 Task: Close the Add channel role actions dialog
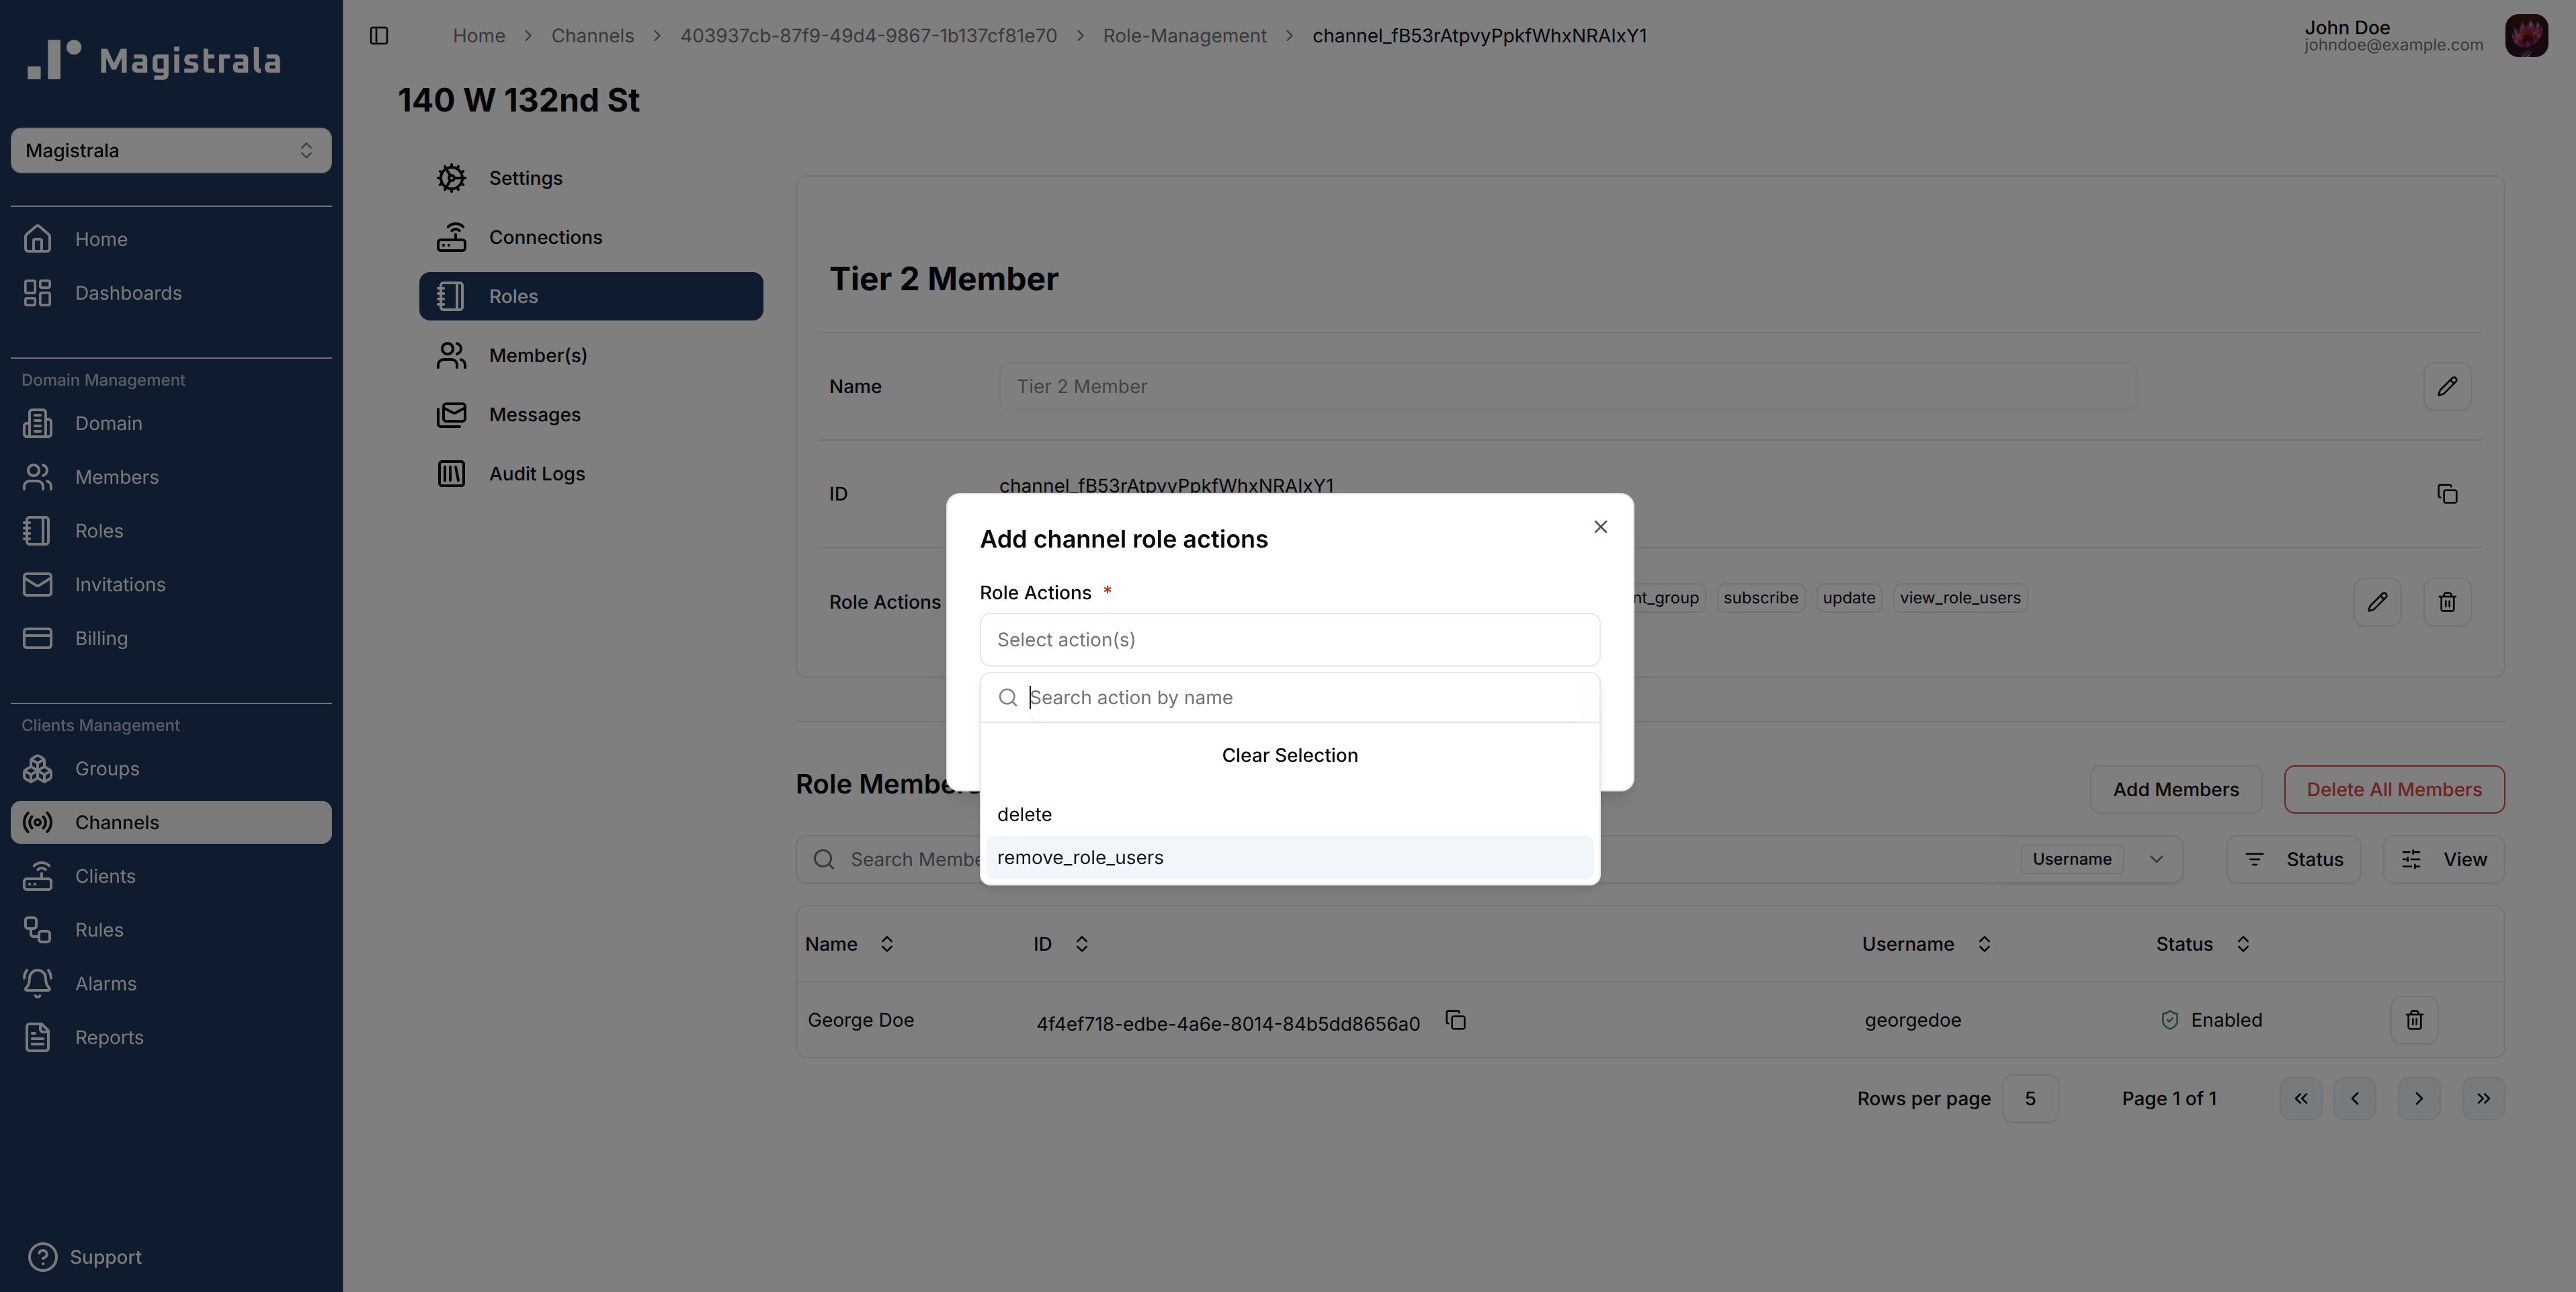1600,527
